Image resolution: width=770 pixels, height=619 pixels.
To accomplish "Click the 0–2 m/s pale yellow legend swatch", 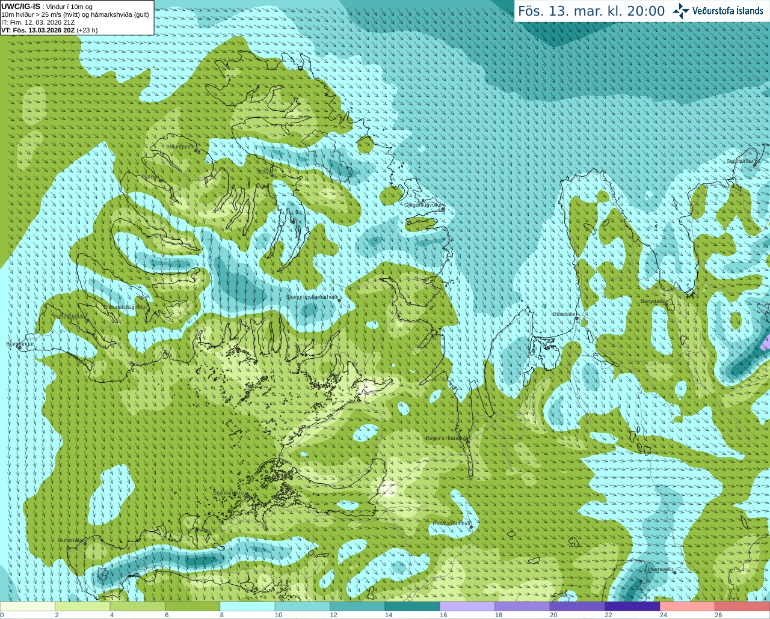I will 28,606.
